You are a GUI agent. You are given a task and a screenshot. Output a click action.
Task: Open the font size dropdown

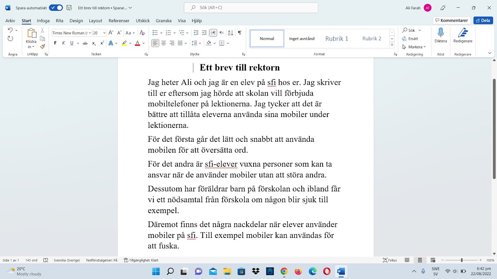click(x=104, y=33)
